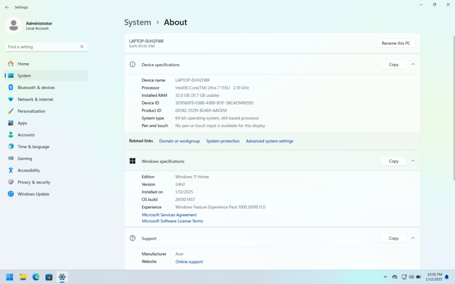Click the Version value 24H2
The height and width of the screenshot is (284, 455).
(x=180, y=184)
